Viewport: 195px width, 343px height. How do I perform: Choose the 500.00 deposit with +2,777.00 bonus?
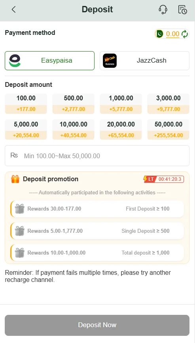point(74,103)
